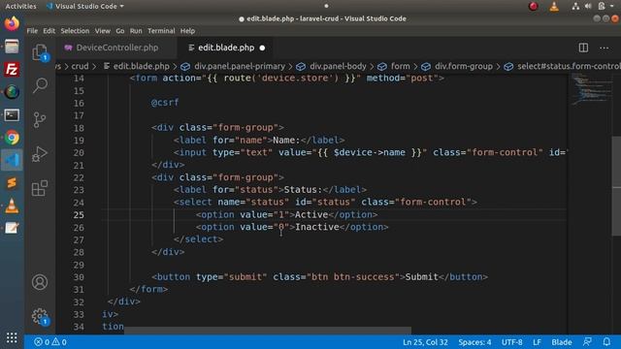Click Activities in the top bar
The height and width of the screenshot is (349, 621).
coord(20,7)
